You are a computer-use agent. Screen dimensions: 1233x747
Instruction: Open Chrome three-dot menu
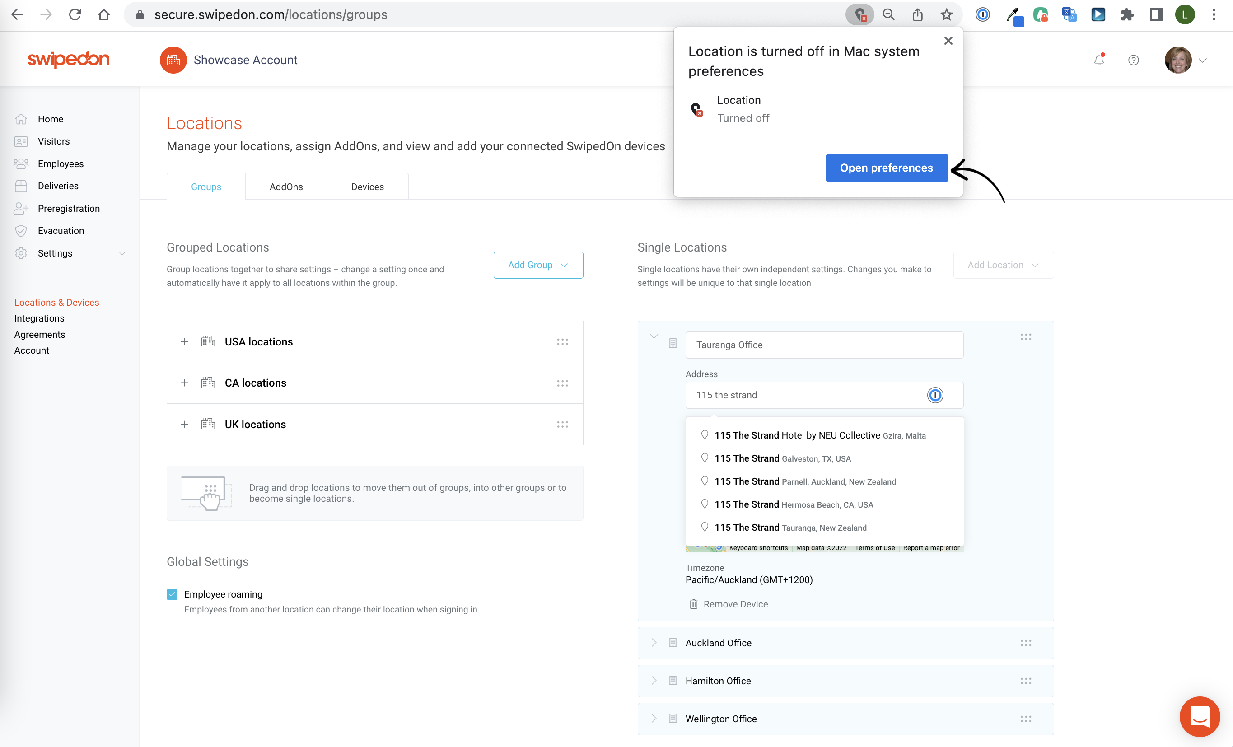(1214, 14)
